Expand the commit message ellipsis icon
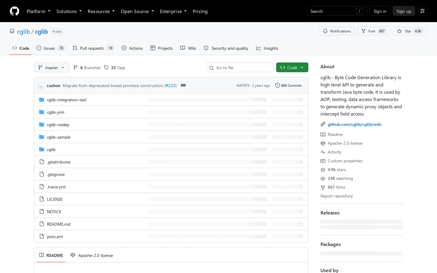437x273 pixels. 183,86
